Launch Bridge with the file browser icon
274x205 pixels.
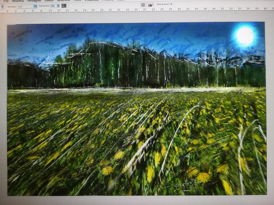click(x=150, y=5)
